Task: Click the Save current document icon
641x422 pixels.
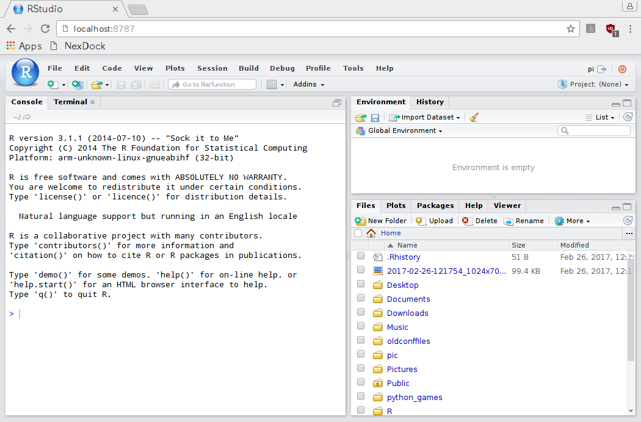Action: pos(121,85)
